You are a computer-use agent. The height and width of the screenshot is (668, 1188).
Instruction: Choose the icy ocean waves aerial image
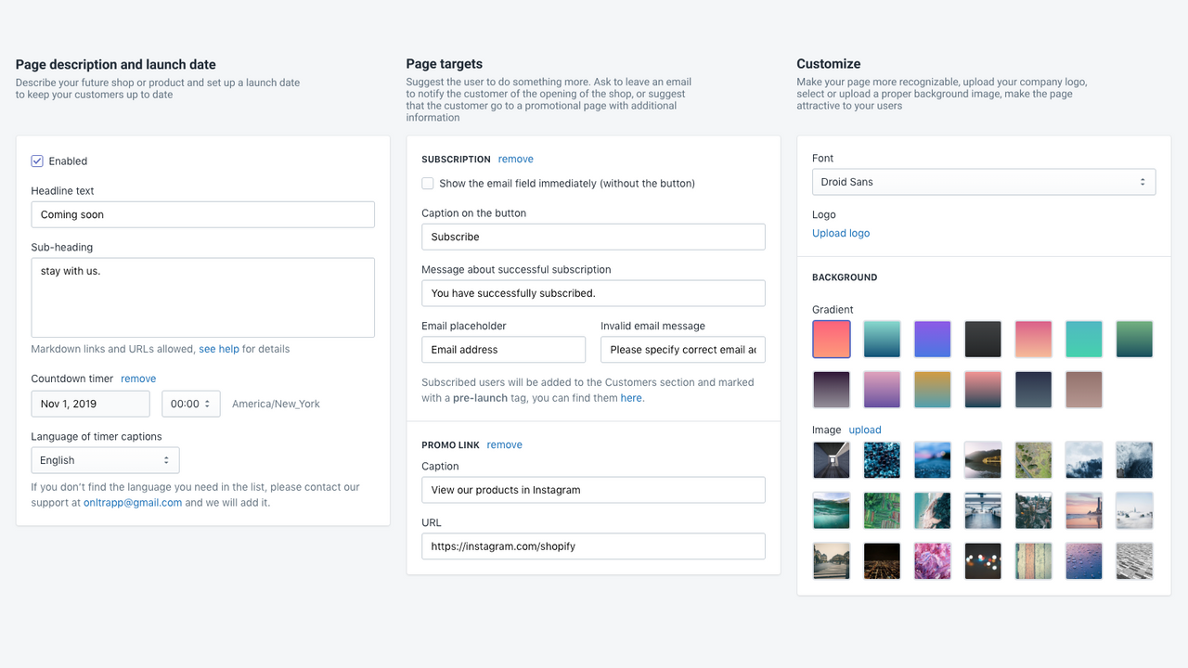click(x=1134, y=460)
